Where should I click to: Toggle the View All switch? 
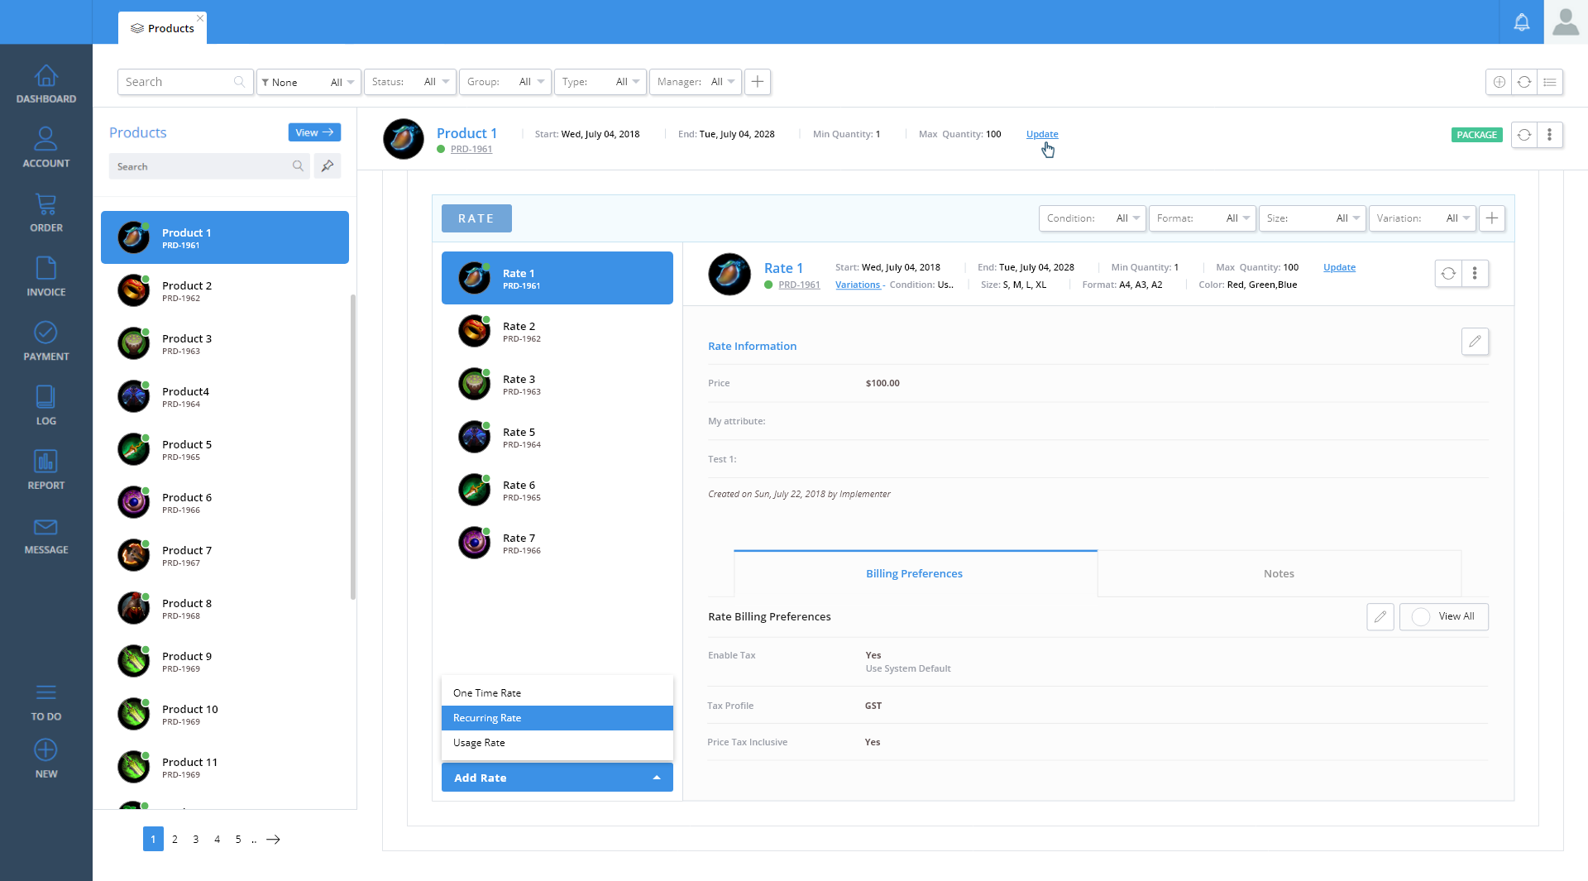[1421, 617]
